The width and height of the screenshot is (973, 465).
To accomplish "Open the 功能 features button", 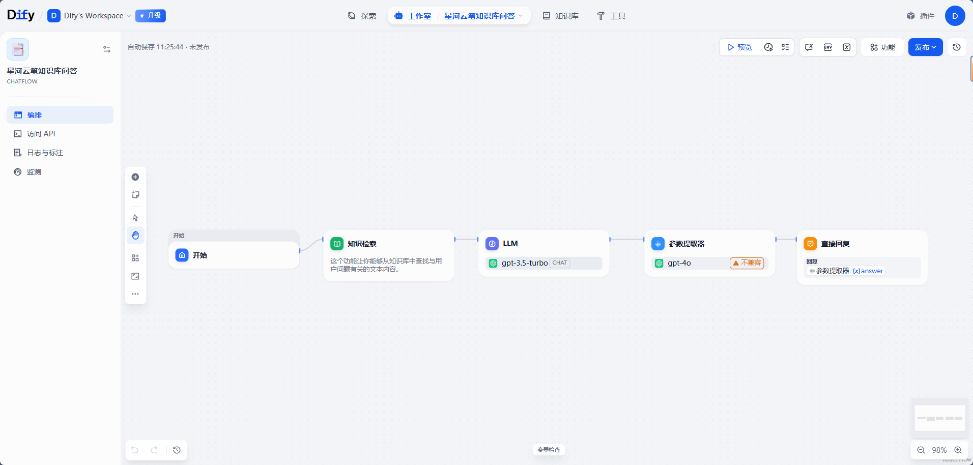I will [882, 47].
